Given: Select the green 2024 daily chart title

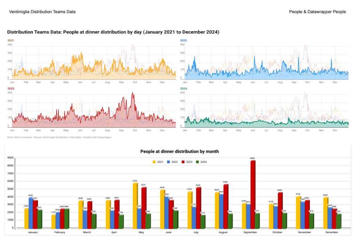Looking at the screenshot, I should pyautogui.click(x=183, y=89).
